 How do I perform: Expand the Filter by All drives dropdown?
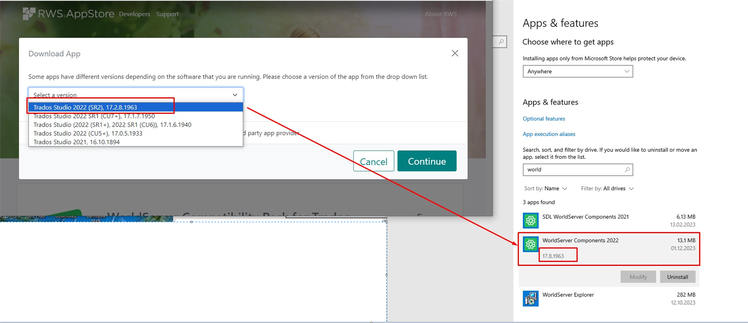point(607,188)
